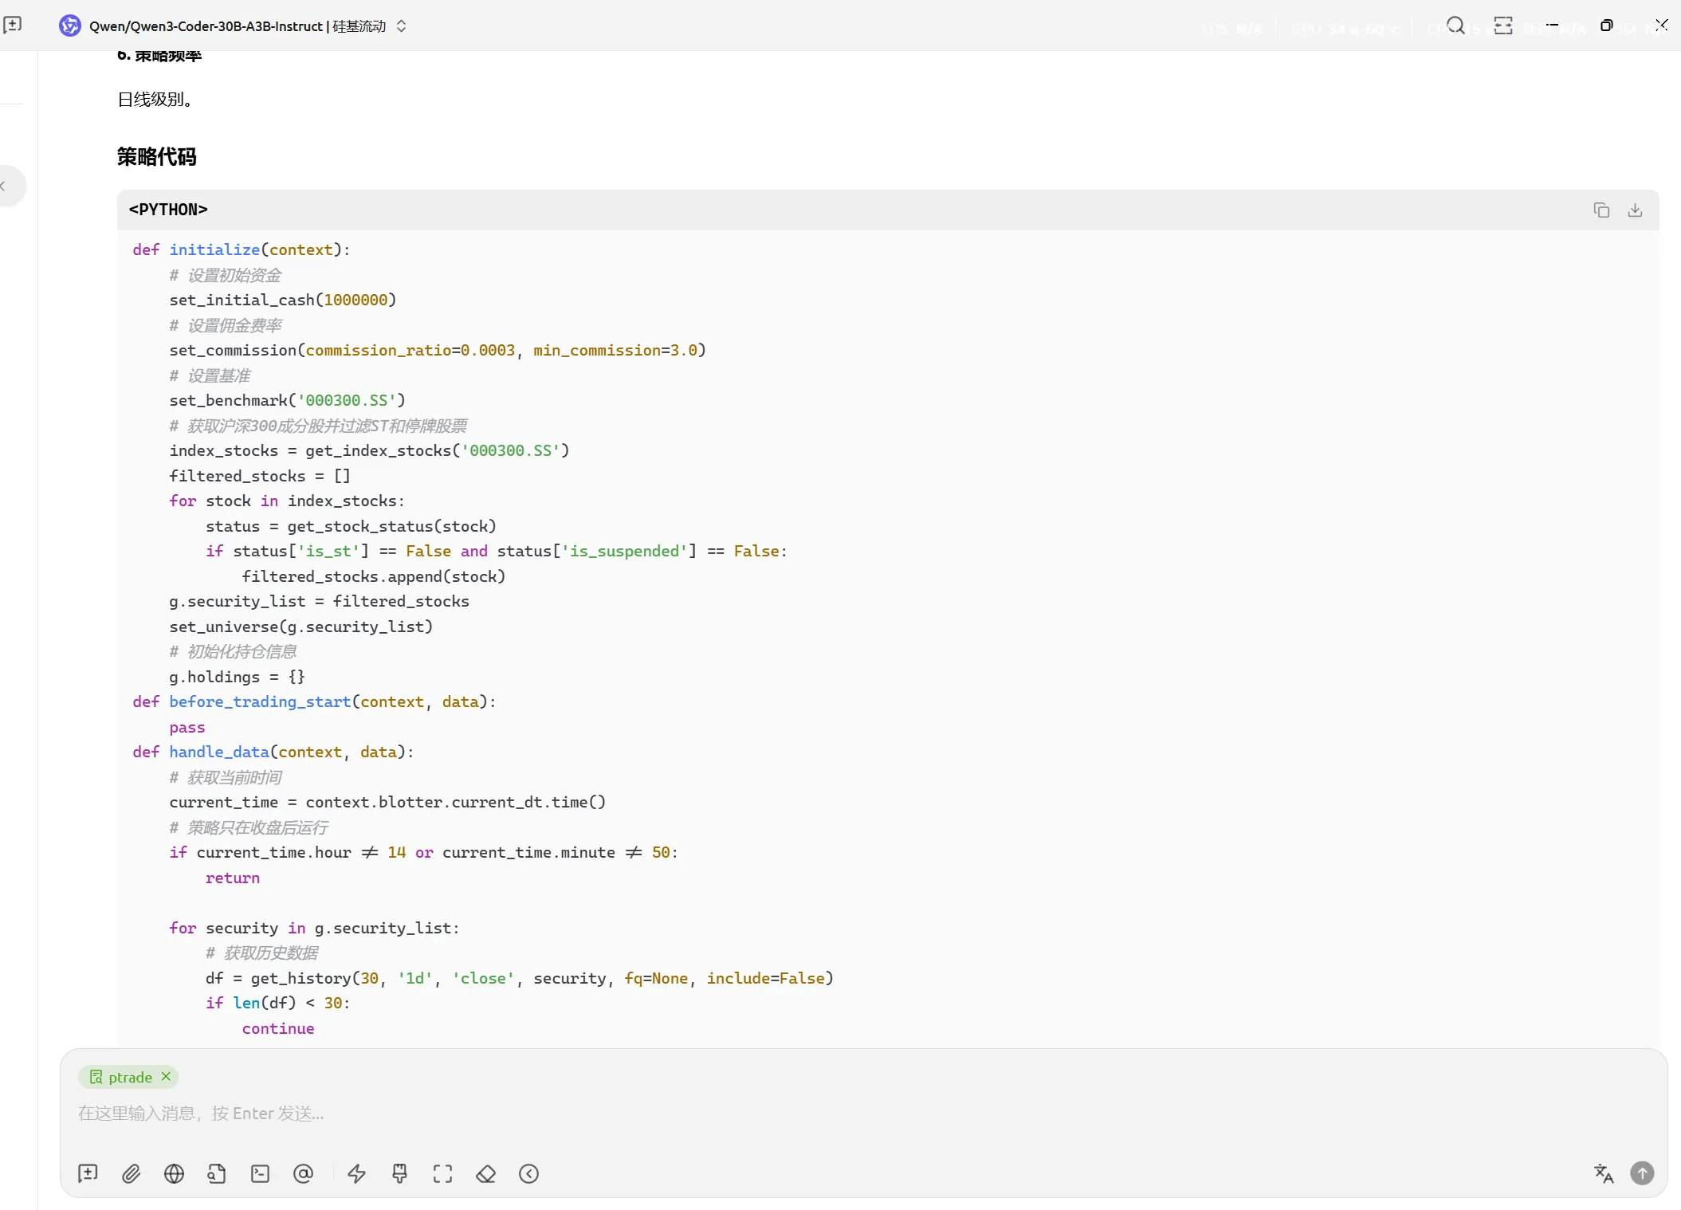Screen dimensions: 1681x1210
Task: Open the MCP terminal icon
Action: pyautogui.click(x=260, y=1173)
